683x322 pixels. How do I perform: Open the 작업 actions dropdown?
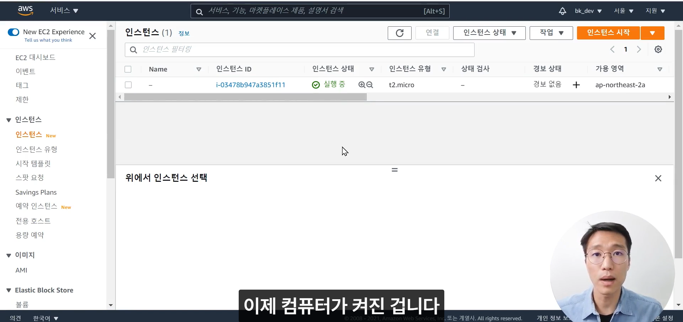pos(551,33)
